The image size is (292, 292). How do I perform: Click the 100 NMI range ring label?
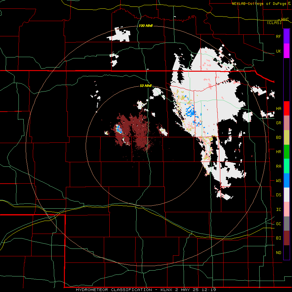[x=146, y=26]
